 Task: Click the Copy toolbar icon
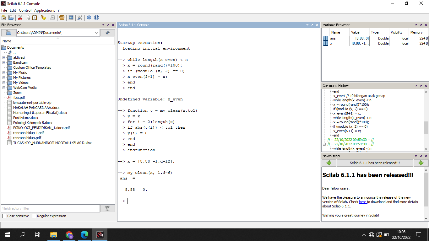(x=27, y=18)
